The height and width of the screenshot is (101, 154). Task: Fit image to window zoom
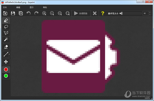67,13
